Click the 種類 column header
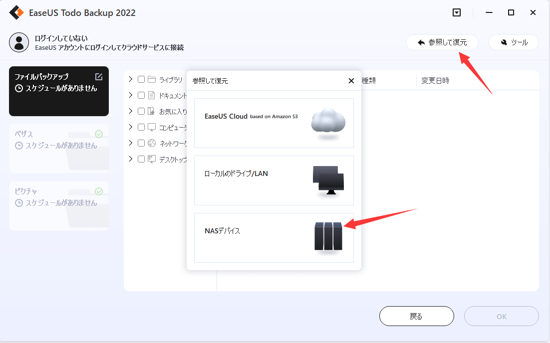 [x=369, y=81]
